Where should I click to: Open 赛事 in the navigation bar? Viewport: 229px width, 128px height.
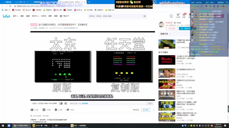[56, 16]
